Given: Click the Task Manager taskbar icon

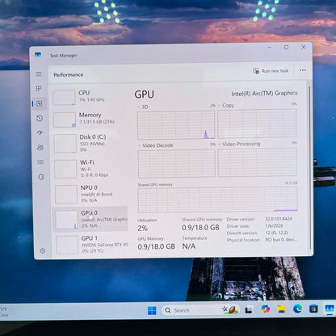Looking at the screenshot, I should tap(330, 309).
